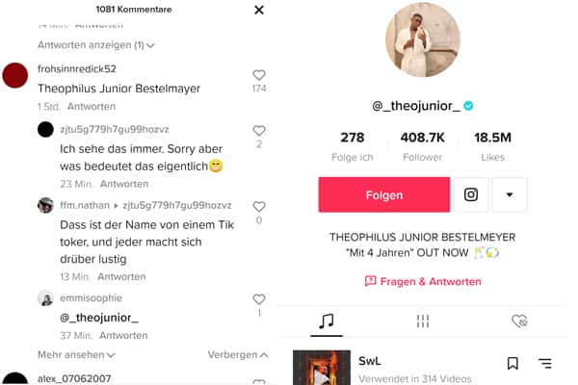The image size is (578, 385).
Task: Close the comments panel
Action: point(259,10)
